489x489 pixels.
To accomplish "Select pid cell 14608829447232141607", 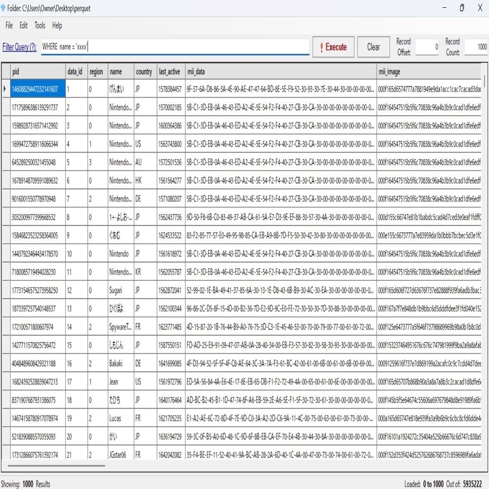I will tap(38, 89).
